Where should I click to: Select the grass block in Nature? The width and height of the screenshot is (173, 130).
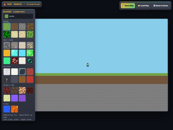click(7, 27)
